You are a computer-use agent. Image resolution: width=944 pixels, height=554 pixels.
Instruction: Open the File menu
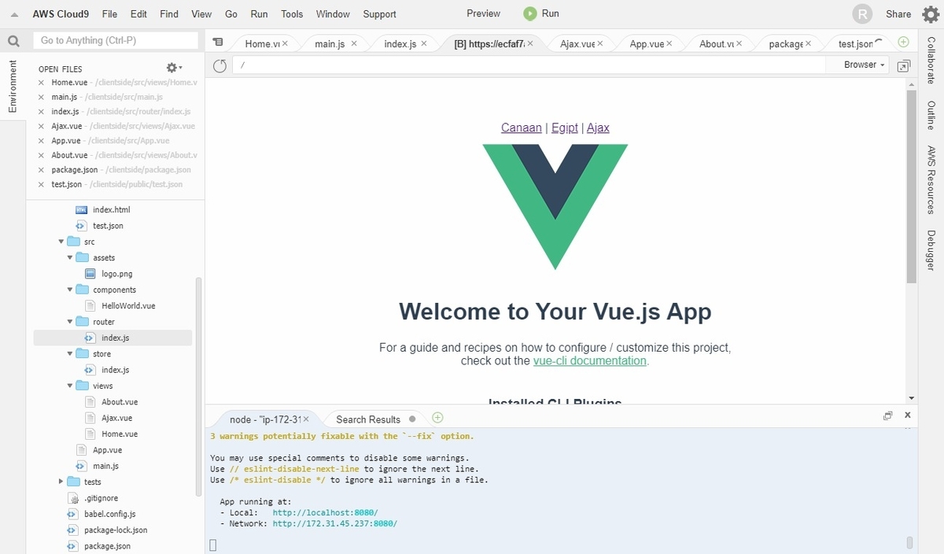pyautogui.click(x=109, y=13)
